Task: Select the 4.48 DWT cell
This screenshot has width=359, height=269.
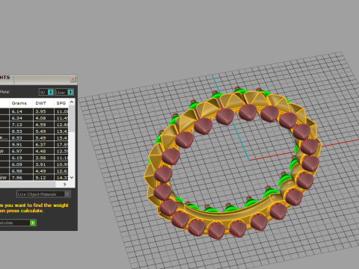Action: pyautogui.click(x=43, y=151)
